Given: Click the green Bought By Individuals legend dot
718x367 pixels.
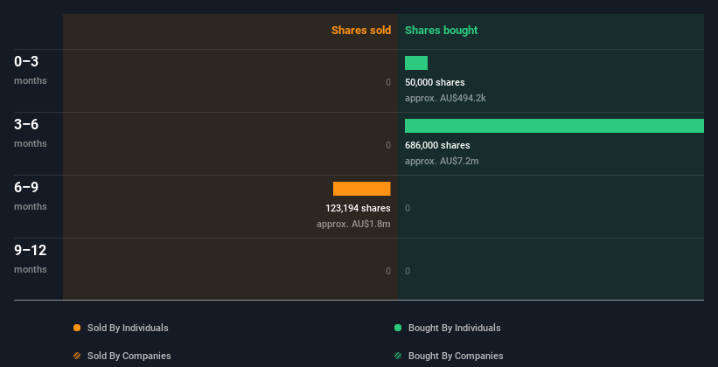Looking at the screenshot, I should pyautogui.click(x=398, y=328).
